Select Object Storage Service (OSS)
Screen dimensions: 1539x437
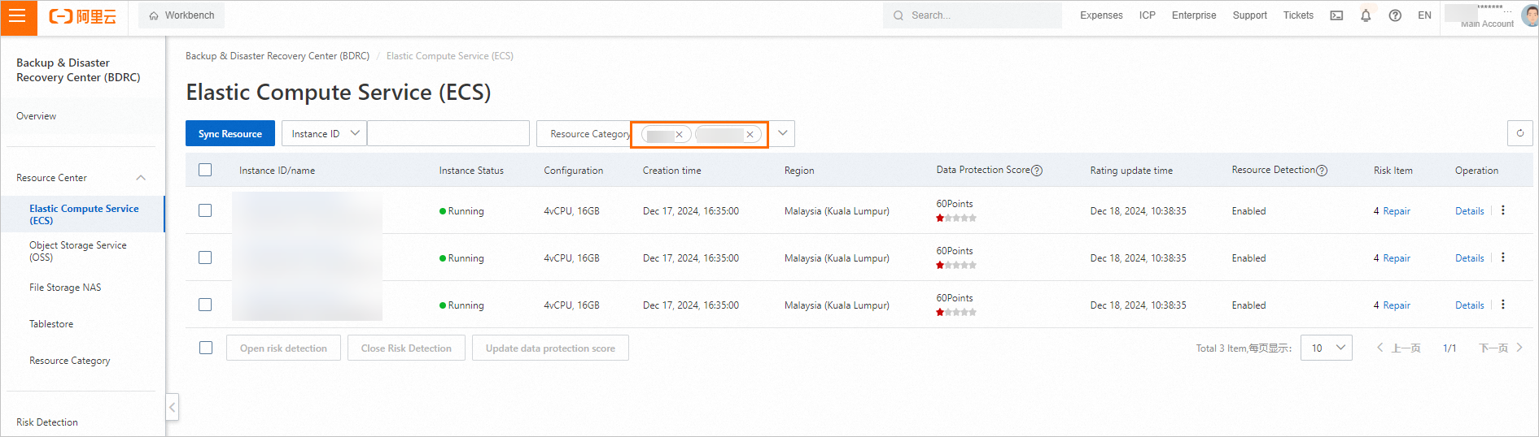pyautogui.click(x=78, y=251)
